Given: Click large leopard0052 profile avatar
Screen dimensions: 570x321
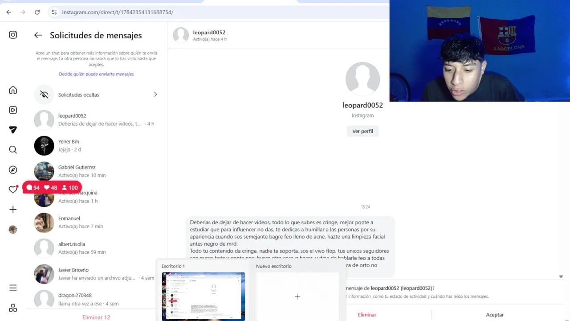Looking at the screenshot, I should pyautogui.click(x=362, y=79).
